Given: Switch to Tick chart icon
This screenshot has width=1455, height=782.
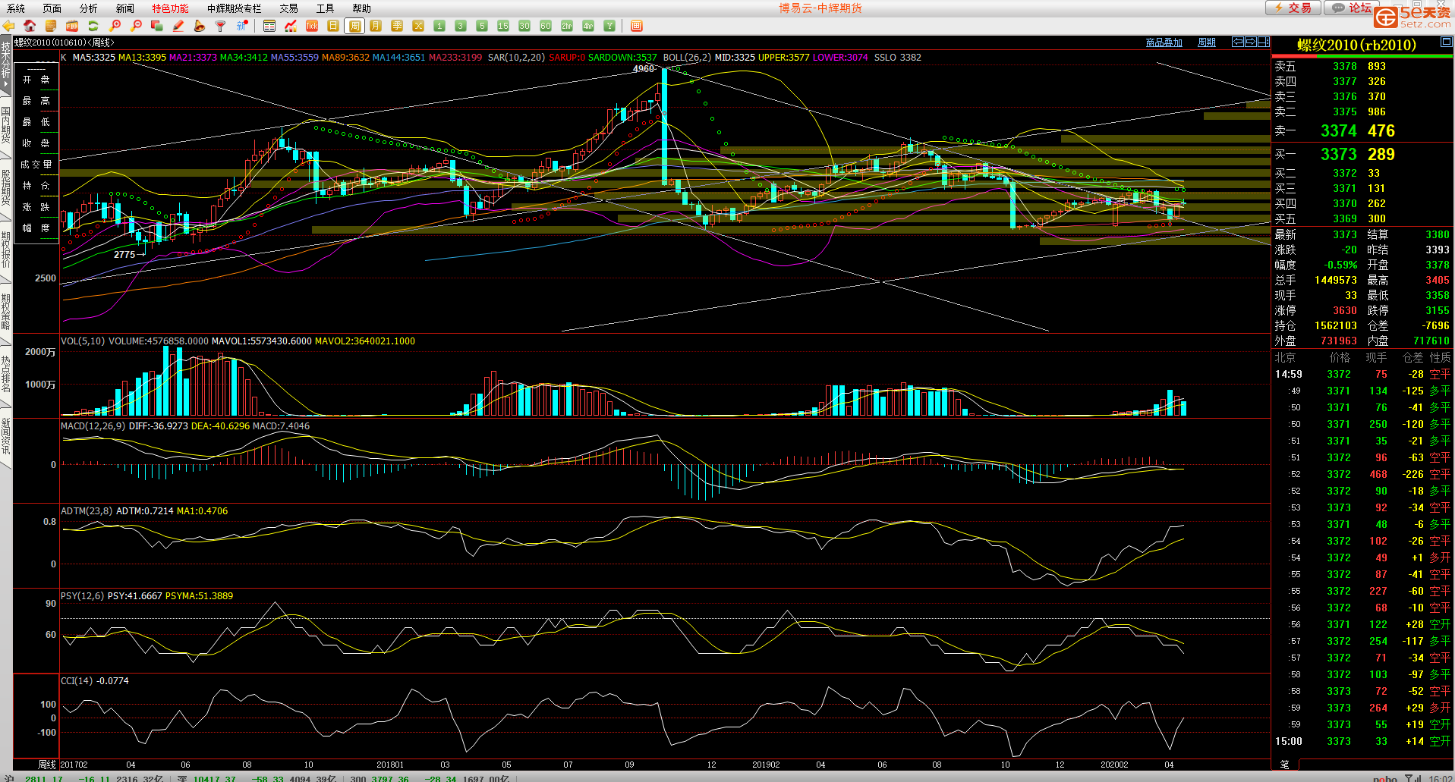Looking at the screenshot, I should click(312, 26).
